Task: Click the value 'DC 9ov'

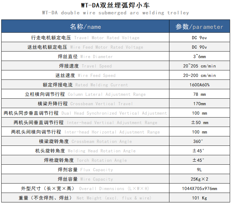Action: point(199,38)
